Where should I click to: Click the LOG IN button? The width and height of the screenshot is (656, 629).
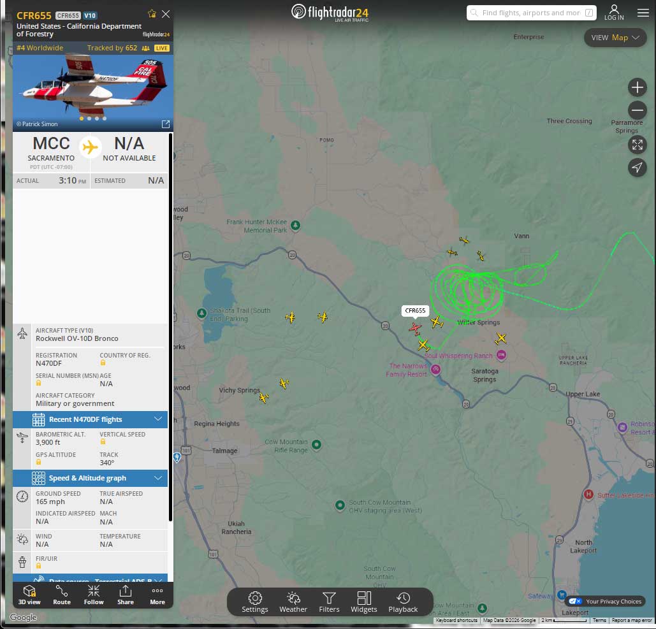point(614,13)
